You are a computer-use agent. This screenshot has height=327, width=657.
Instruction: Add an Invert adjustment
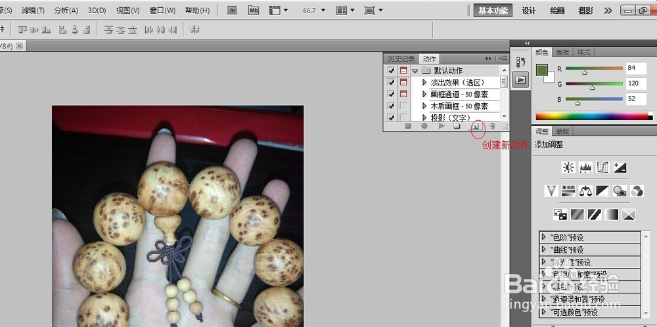(560, 215)
